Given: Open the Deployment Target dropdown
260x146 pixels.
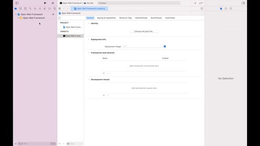Looking at the screenshot, I should tap(165, 46).
